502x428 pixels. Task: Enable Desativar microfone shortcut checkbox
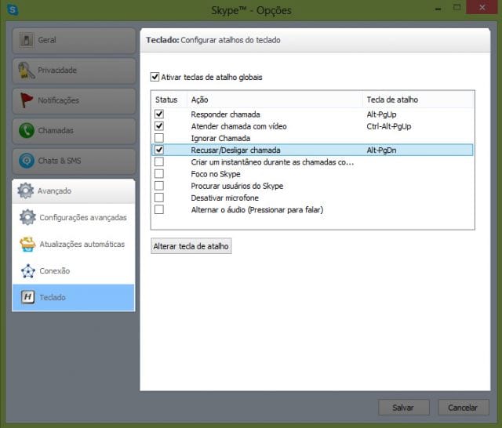(159, 198)
